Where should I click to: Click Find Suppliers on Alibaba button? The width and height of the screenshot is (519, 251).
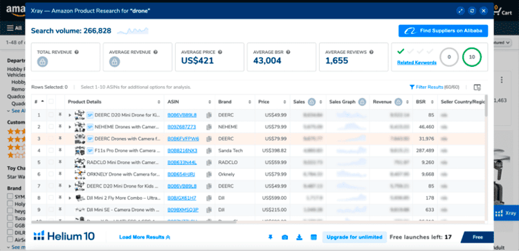pos(443,30)
